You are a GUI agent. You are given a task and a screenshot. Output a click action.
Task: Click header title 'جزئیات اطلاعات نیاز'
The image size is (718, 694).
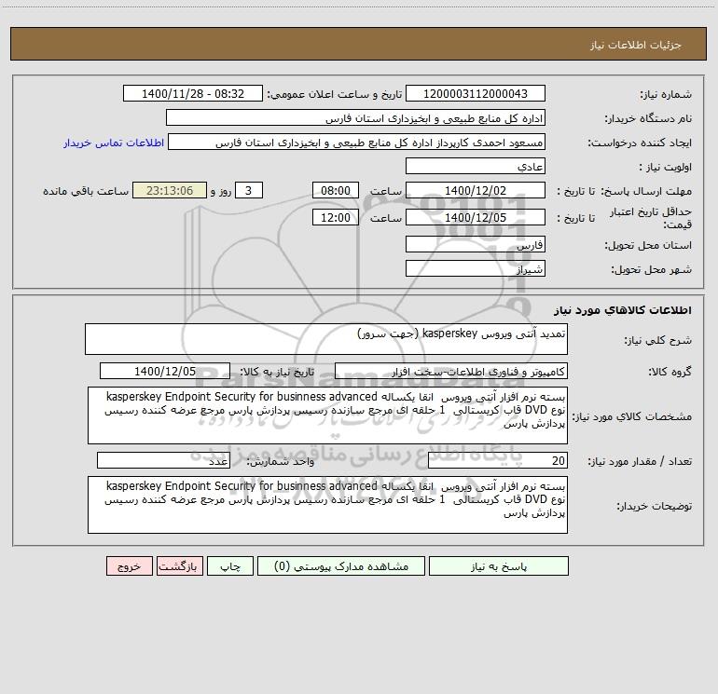(636, 45)
